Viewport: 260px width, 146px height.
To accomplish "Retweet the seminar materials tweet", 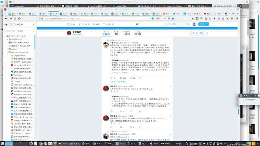I will (x=121, y=127).
